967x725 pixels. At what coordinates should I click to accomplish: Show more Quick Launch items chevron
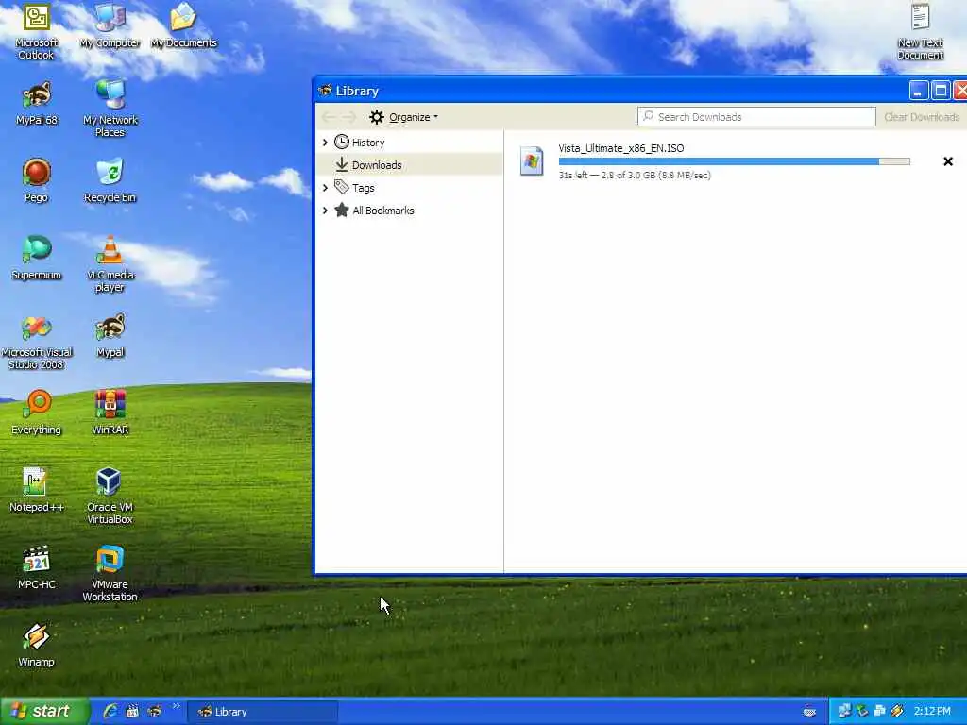pyautogui.click(x=176, y=706)
